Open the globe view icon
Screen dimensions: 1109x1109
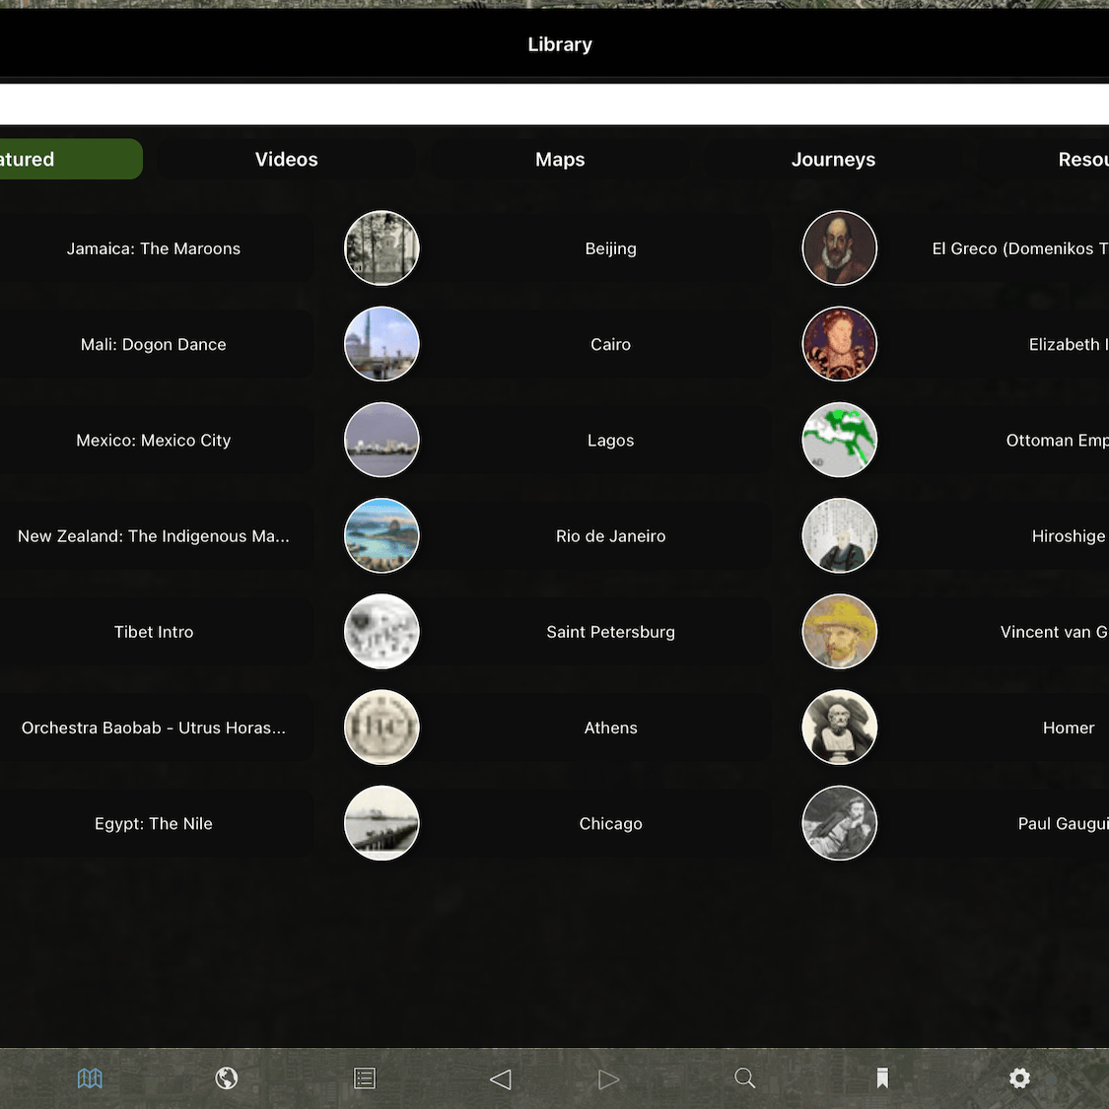pos(226,1078)
